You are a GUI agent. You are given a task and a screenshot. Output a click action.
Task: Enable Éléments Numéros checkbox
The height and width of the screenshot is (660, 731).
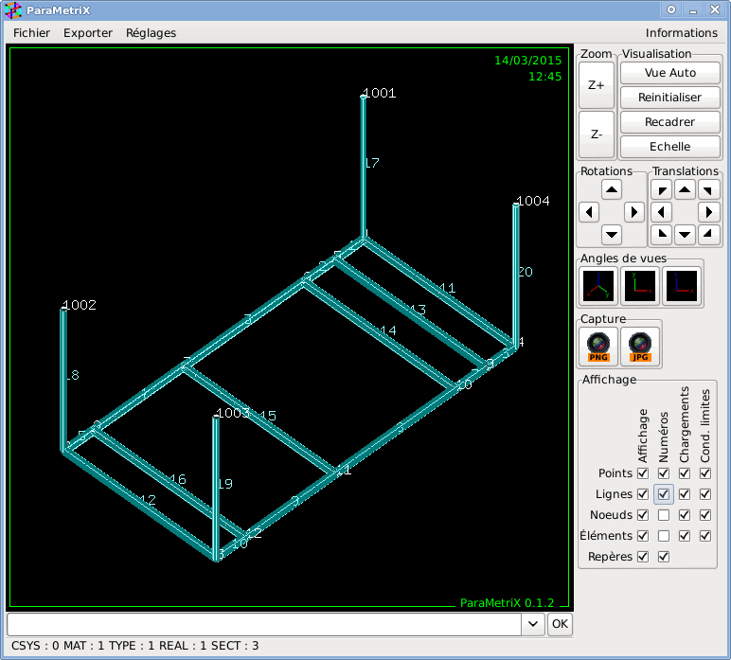(x=664, y=536)
